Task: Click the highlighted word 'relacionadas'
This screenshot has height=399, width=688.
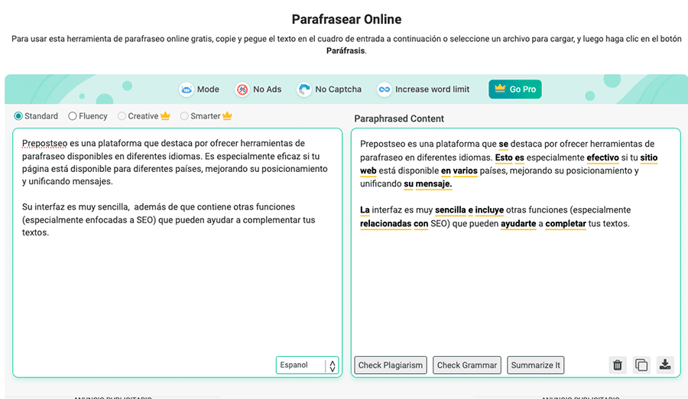Action: click(x=385, y=224)
